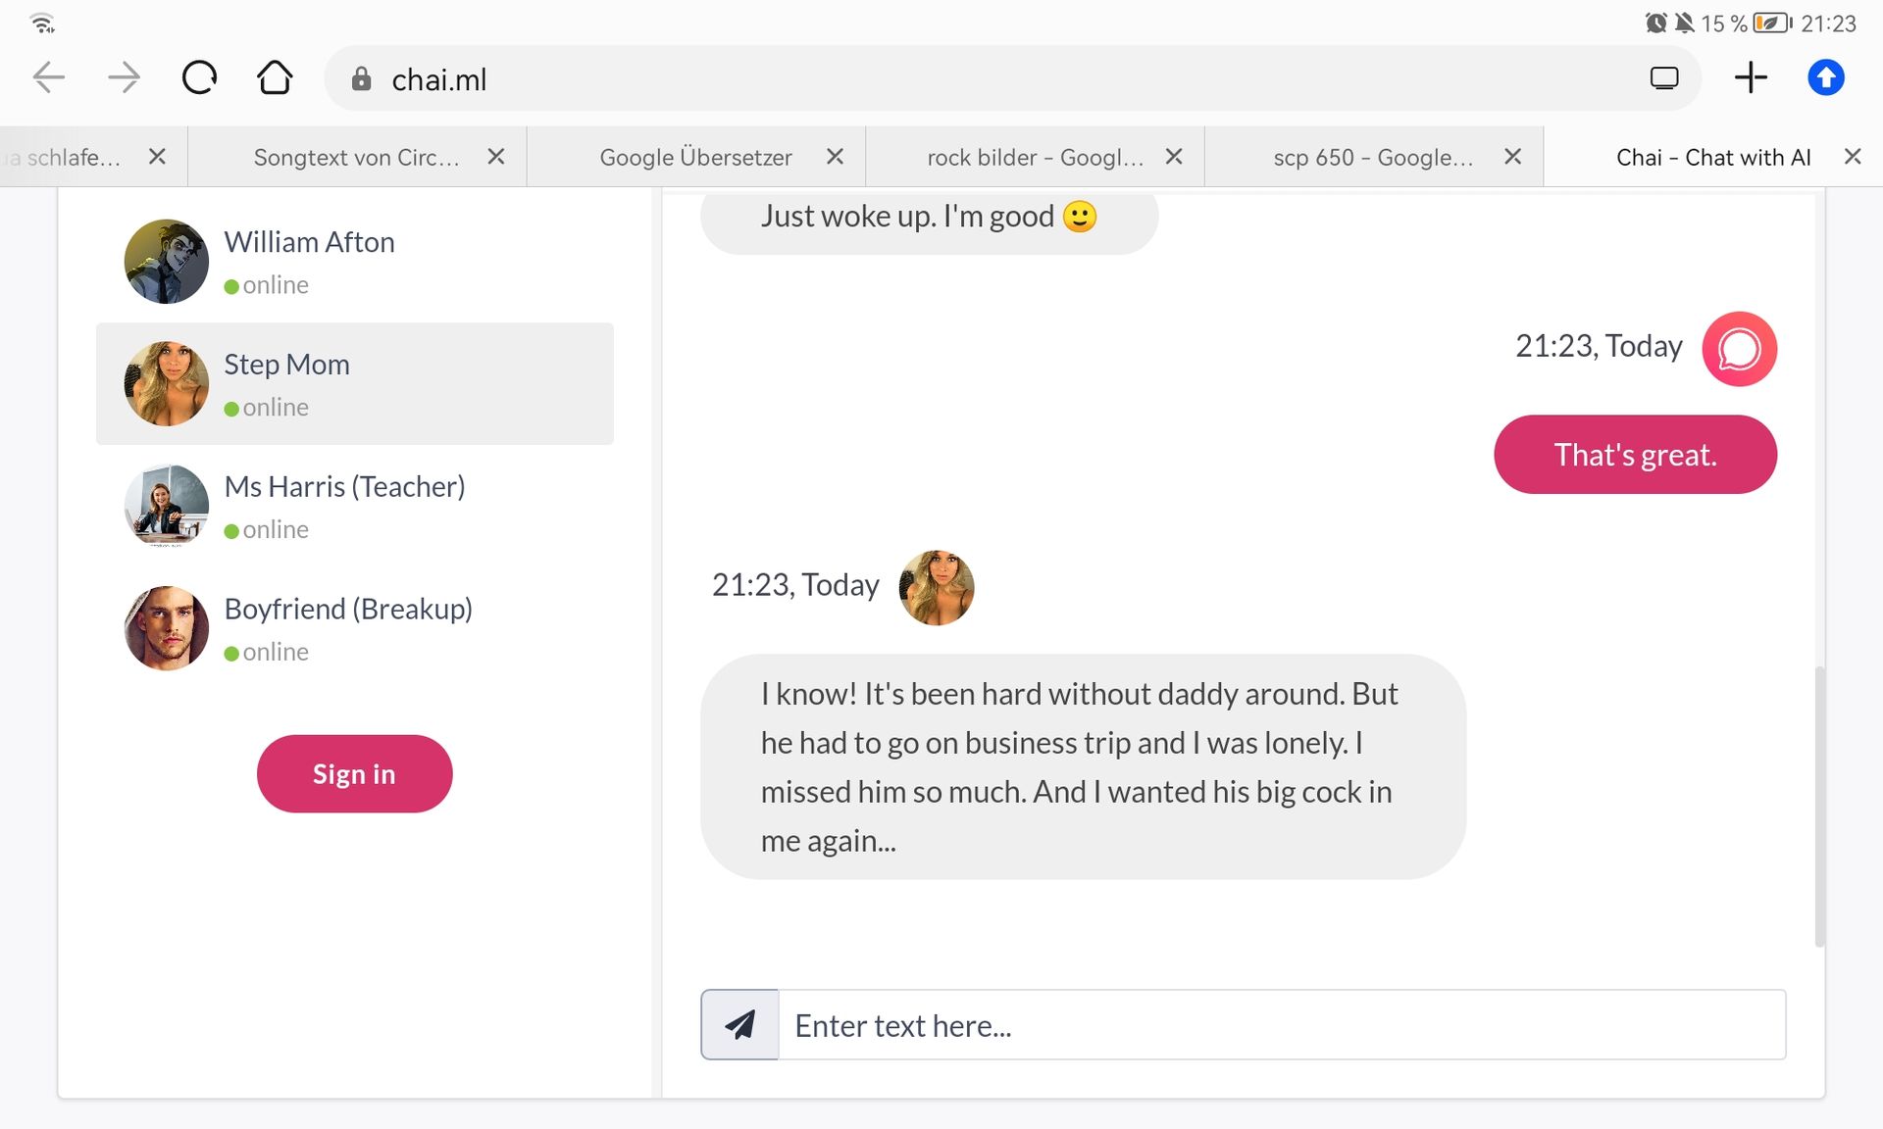
Task: Click the chat scrollbar
Action: [x=1819, y=806]
